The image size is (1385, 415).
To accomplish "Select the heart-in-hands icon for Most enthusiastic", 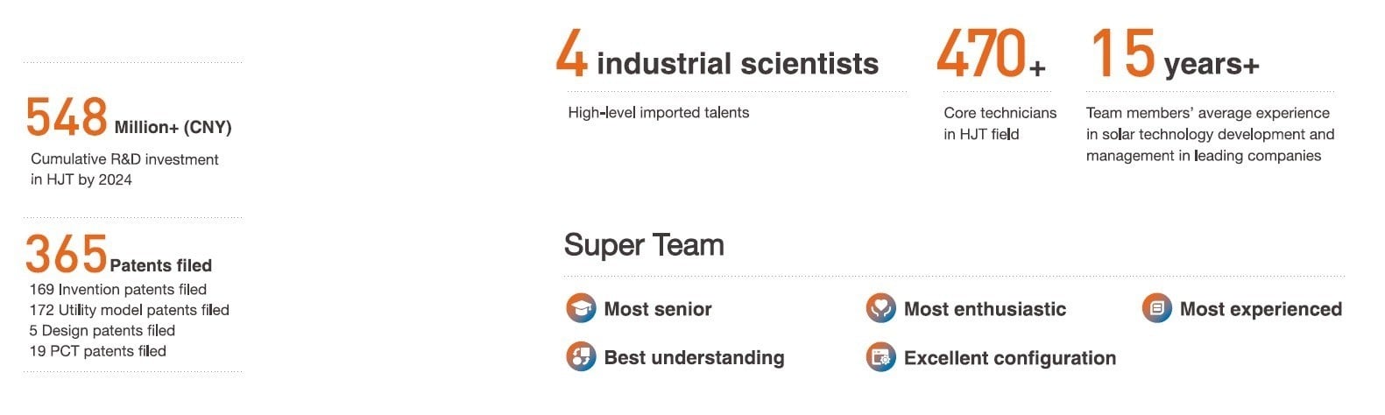I will (x=880, y=308).
